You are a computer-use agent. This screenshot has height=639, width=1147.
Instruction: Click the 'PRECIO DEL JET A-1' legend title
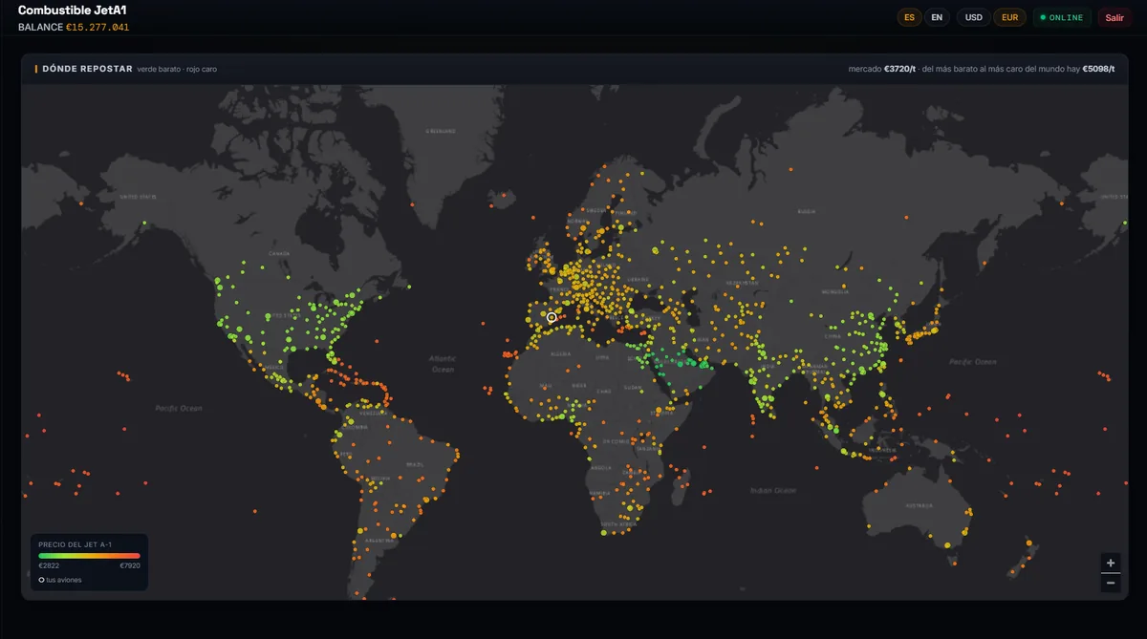tap(76, 544)
